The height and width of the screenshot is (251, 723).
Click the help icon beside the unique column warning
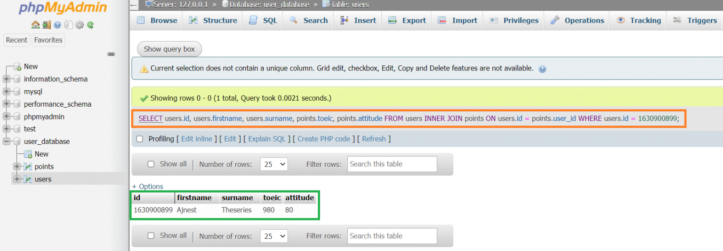(542, 69)
